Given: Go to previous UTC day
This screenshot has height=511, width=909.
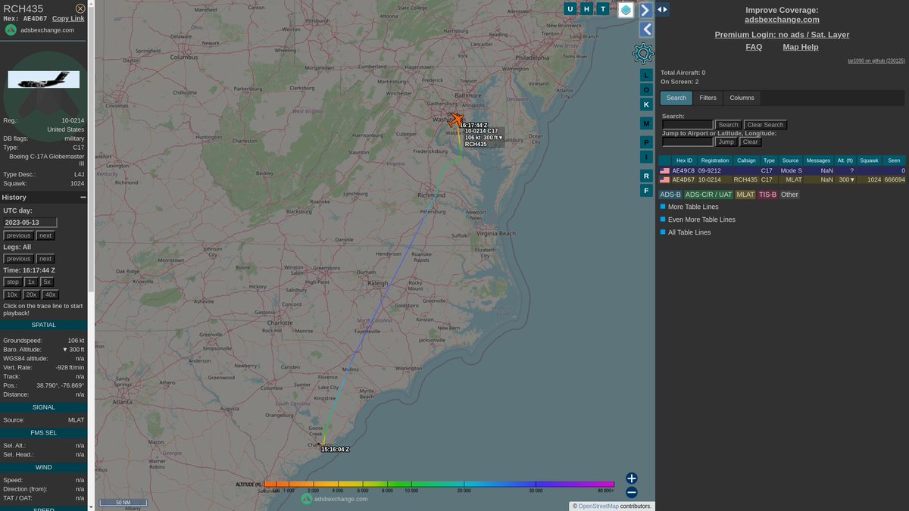Looking at the screenshot, I should (x=19, y=235).
